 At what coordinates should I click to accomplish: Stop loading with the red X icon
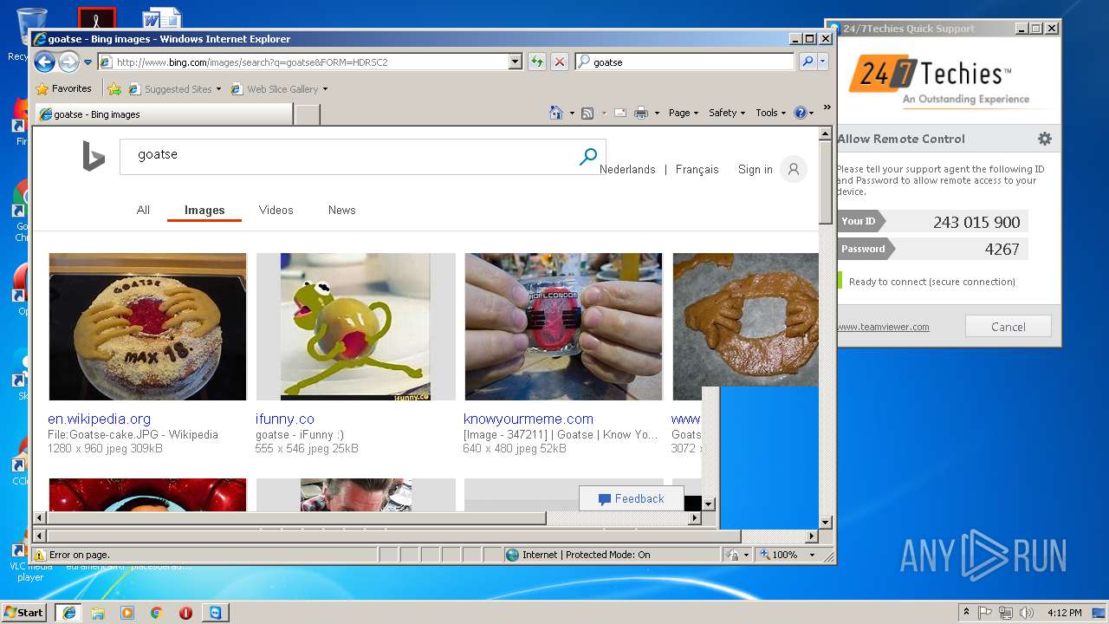click(x=560, y=62)
